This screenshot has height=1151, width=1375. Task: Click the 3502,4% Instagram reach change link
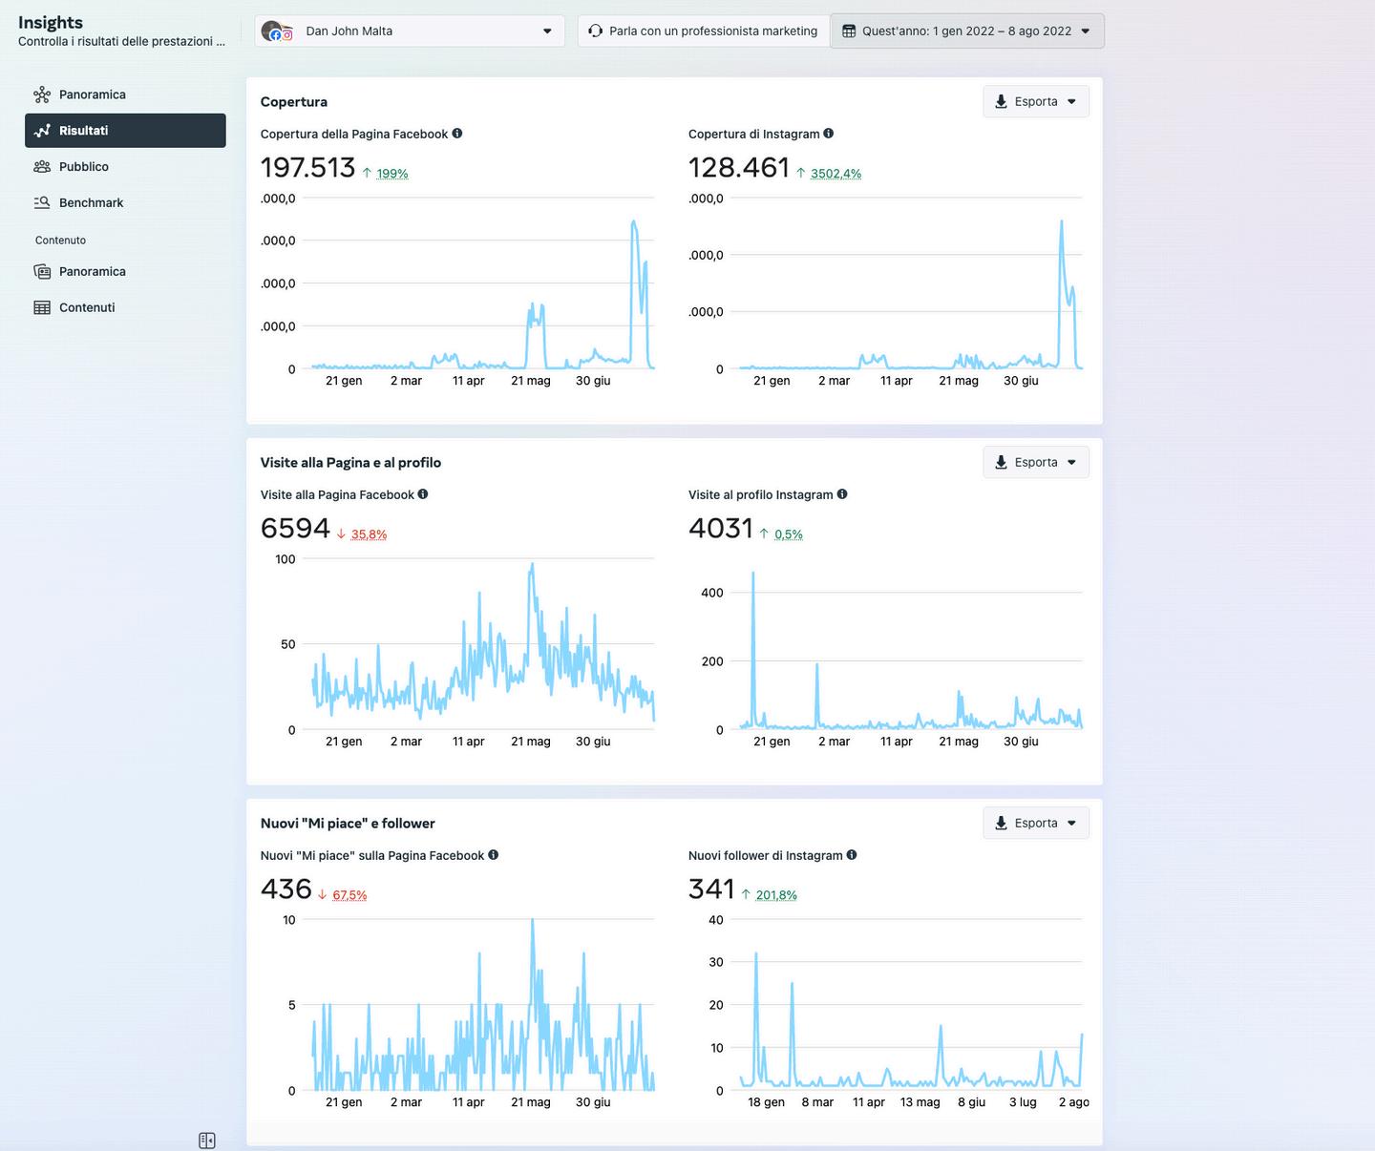[836, 174]
